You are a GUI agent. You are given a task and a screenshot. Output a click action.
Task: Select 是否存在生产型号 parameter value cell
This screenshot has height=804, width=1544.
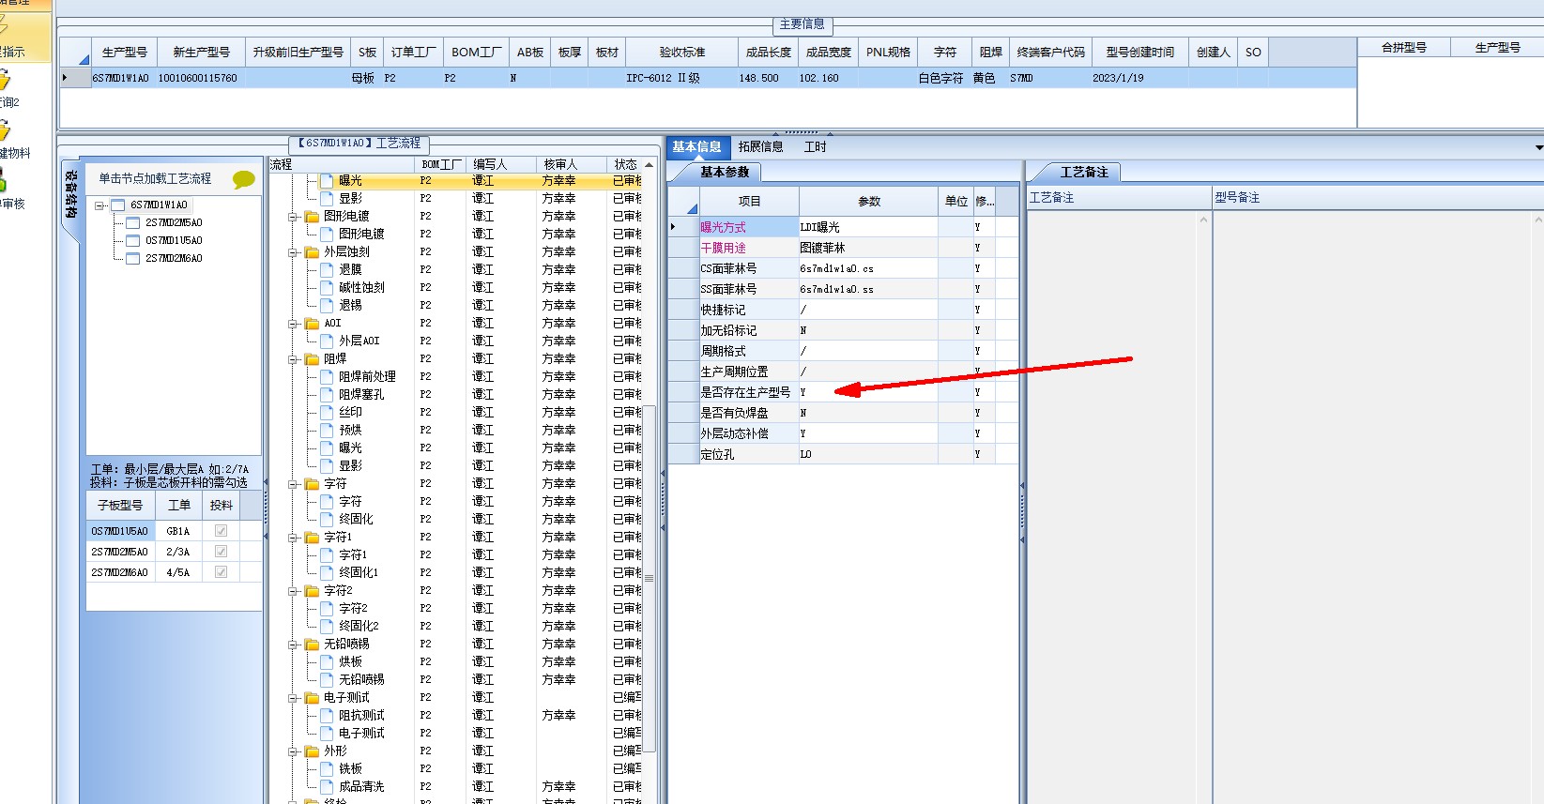(x=868, y=392)
